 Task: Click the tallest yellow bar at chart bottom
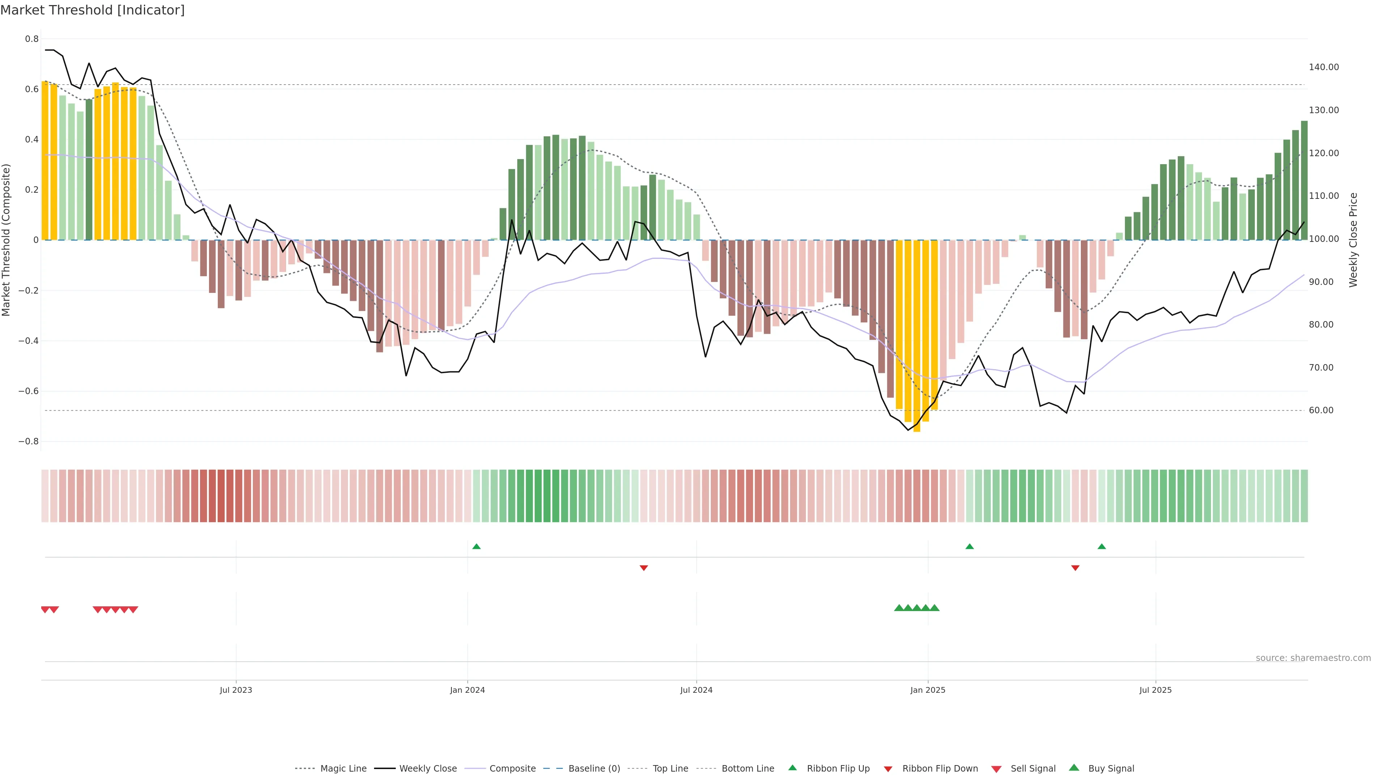[917, 334]
